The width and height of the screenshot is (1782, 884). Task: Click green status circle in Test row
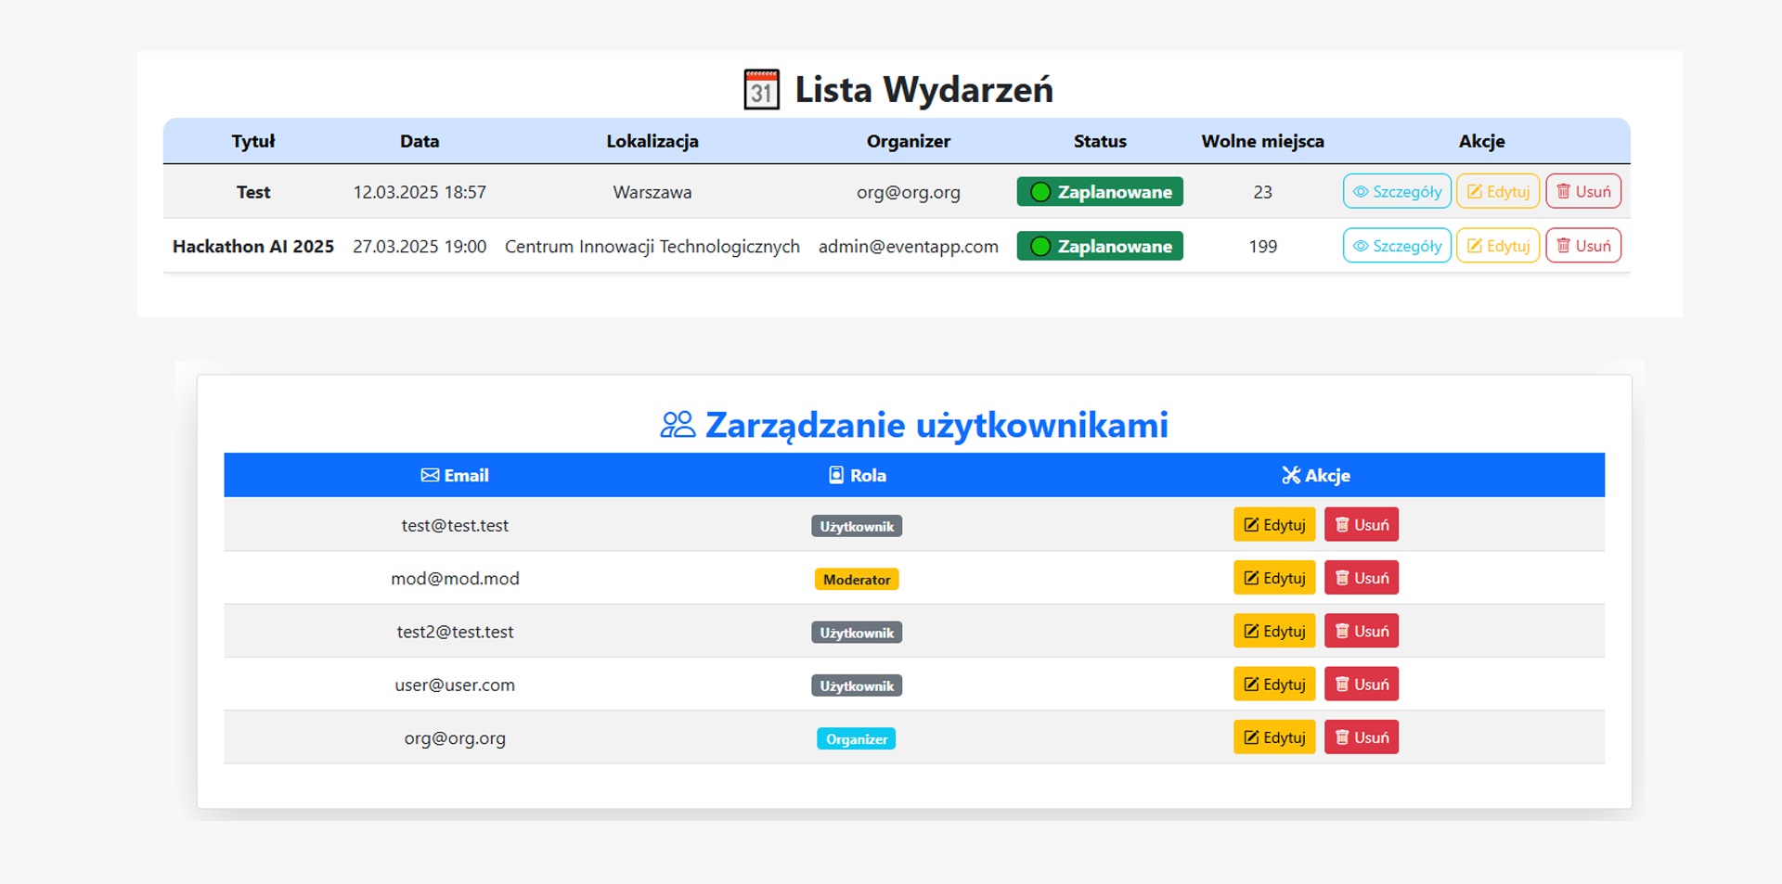(x=1040, y=192)
